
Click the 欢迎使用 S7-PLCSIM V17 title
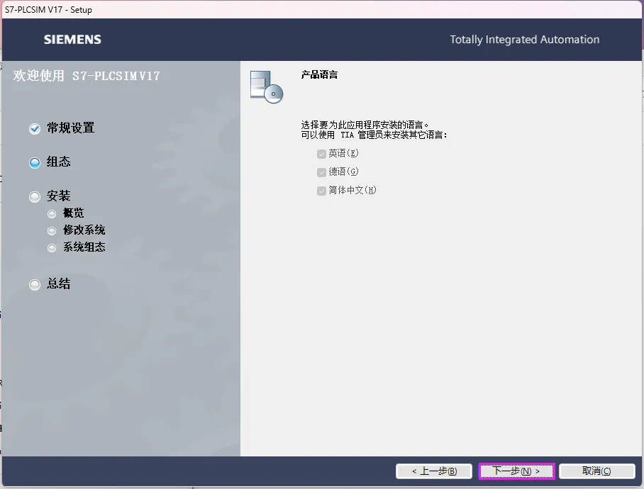tap(87, 76)
